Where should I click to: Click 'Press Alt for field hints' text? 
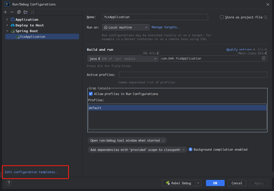[109, 66]
